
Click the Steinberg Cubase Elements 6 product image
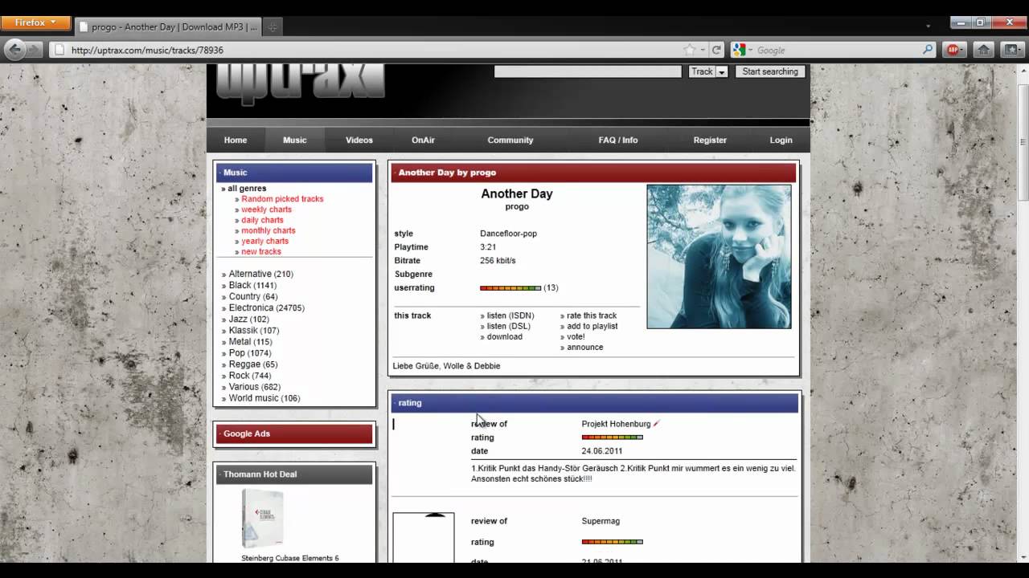pos(263,519)
